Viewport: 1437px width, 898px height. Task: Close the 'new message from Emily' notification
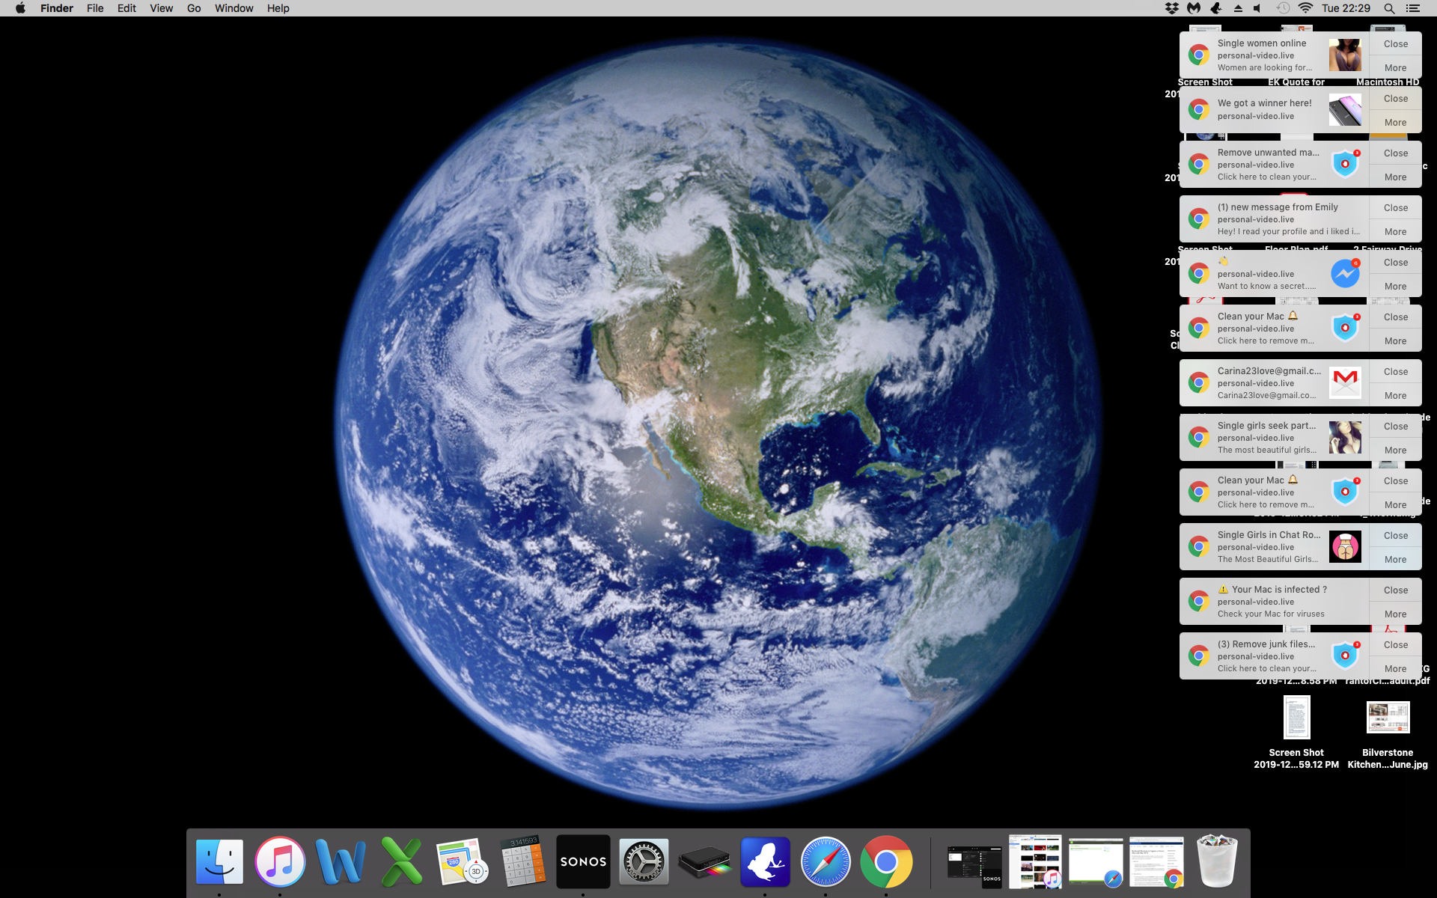1395,208
